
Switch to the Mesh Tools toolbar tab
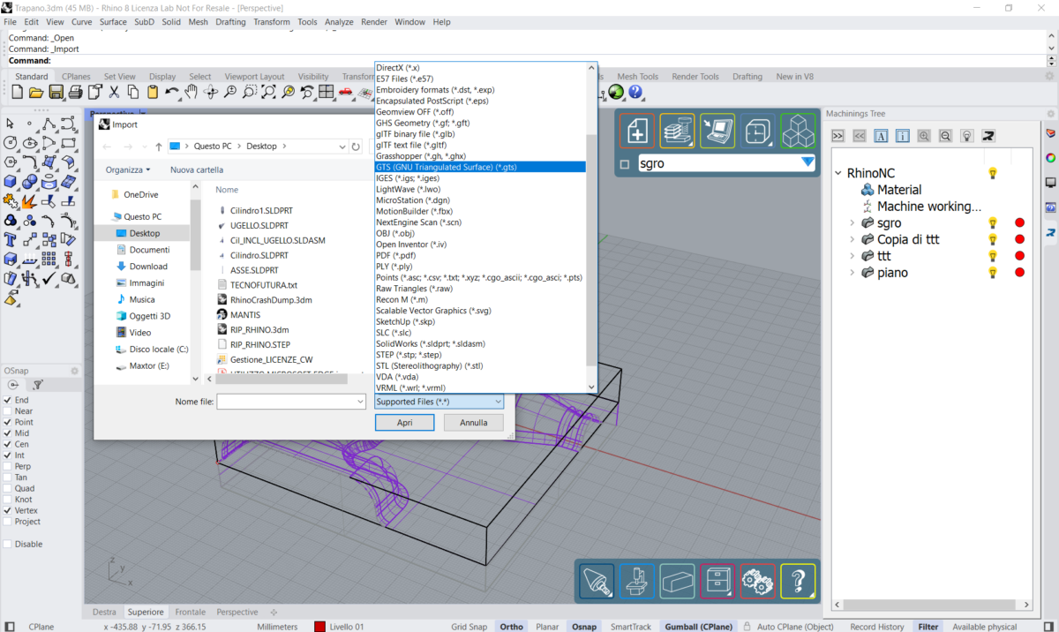click(x=637, y=77)
